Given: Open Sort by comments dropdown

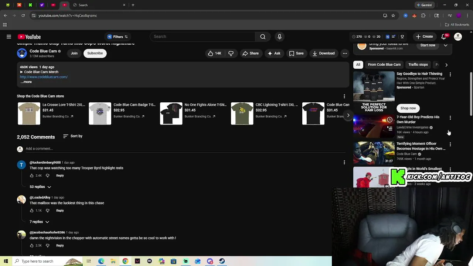Looking at the screenshot, I should tap(72, 136).
